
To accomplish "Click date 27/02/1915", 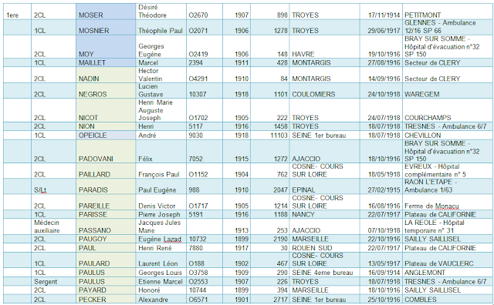I will tap(384, 190).
